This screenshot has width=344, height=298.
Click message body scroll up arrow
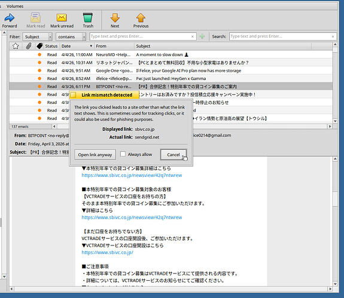[335, 159]
